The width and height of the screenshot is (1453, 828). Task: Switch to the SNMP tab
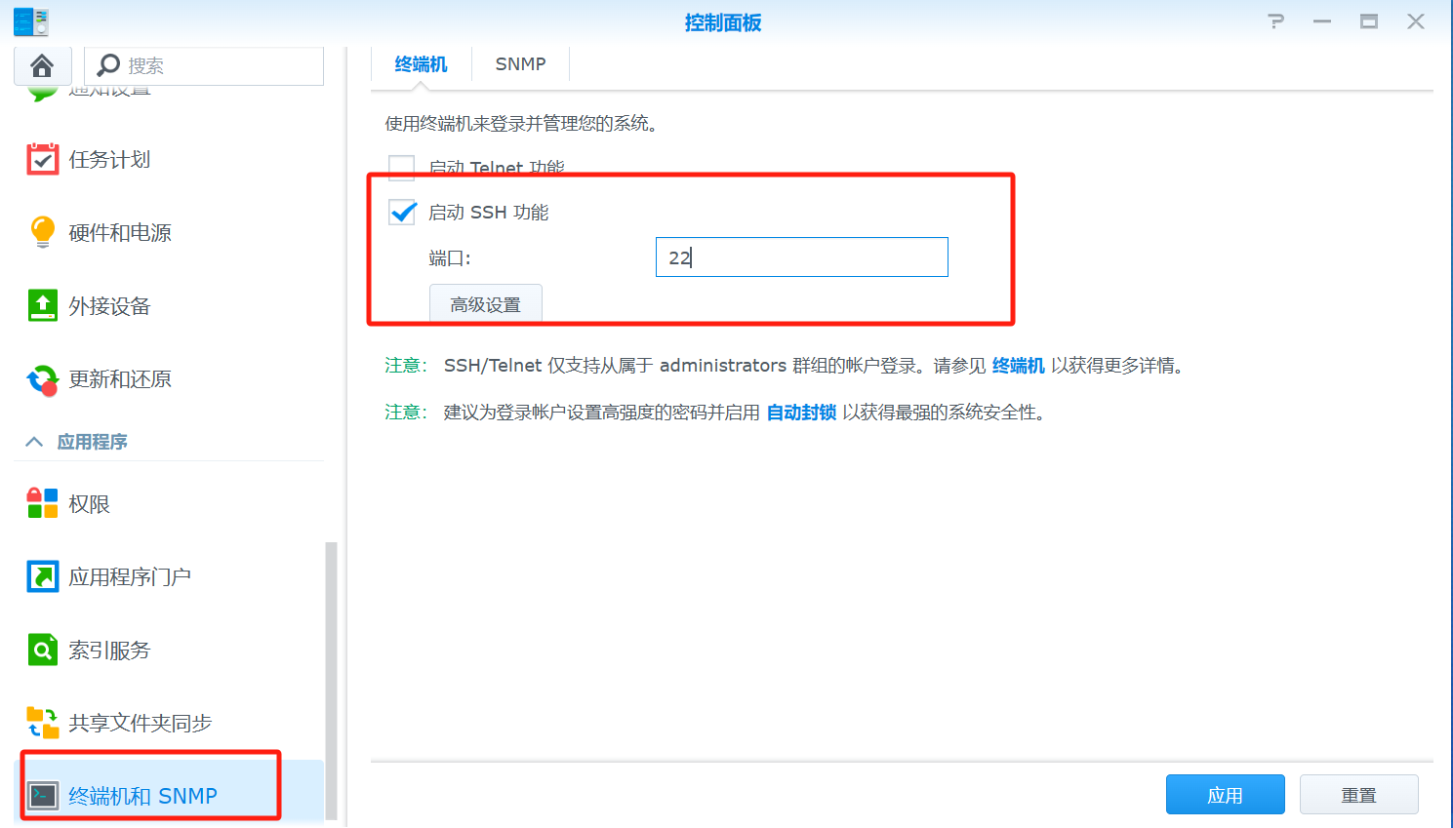[x=520, y=64]
